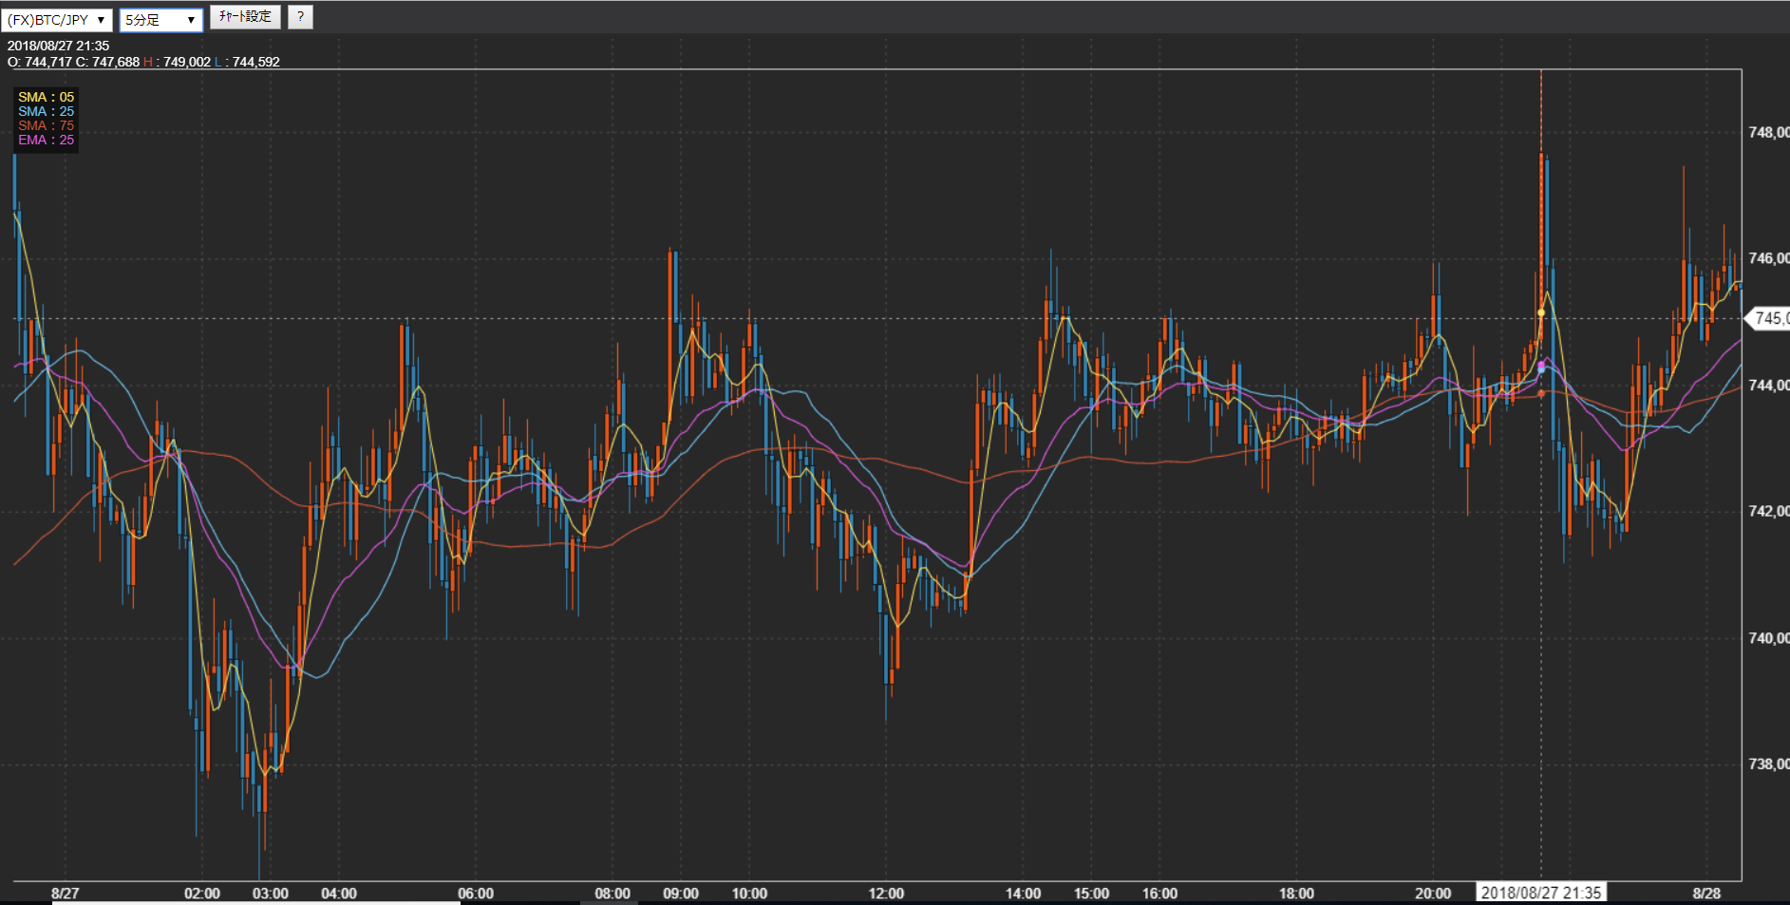
Task: Click the 738,00 price axis label
Action: click(1768, 764)
